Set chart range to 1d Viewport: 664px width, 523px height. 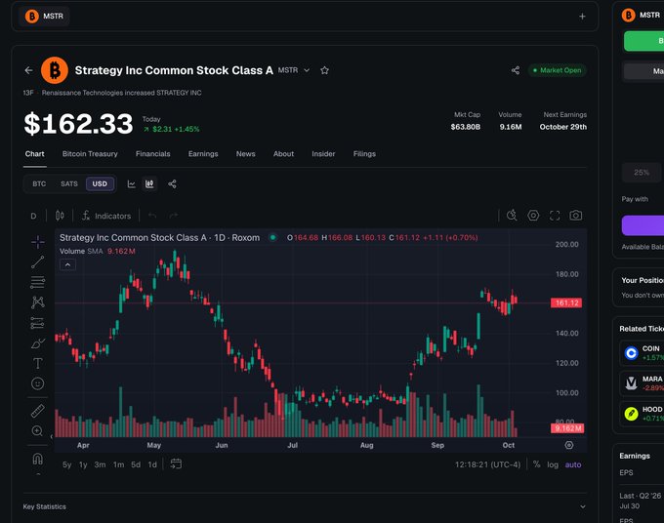[x=152, y=464]
